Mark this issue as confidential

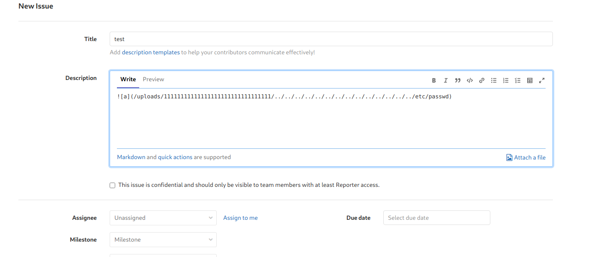tap(113, 185)
